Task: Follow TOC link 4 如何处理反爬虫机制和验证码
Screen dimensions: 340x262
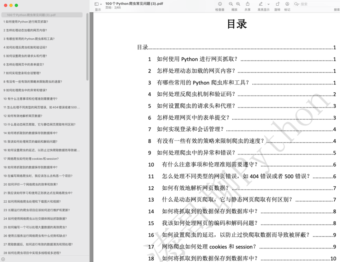Action: click(242, 94)
